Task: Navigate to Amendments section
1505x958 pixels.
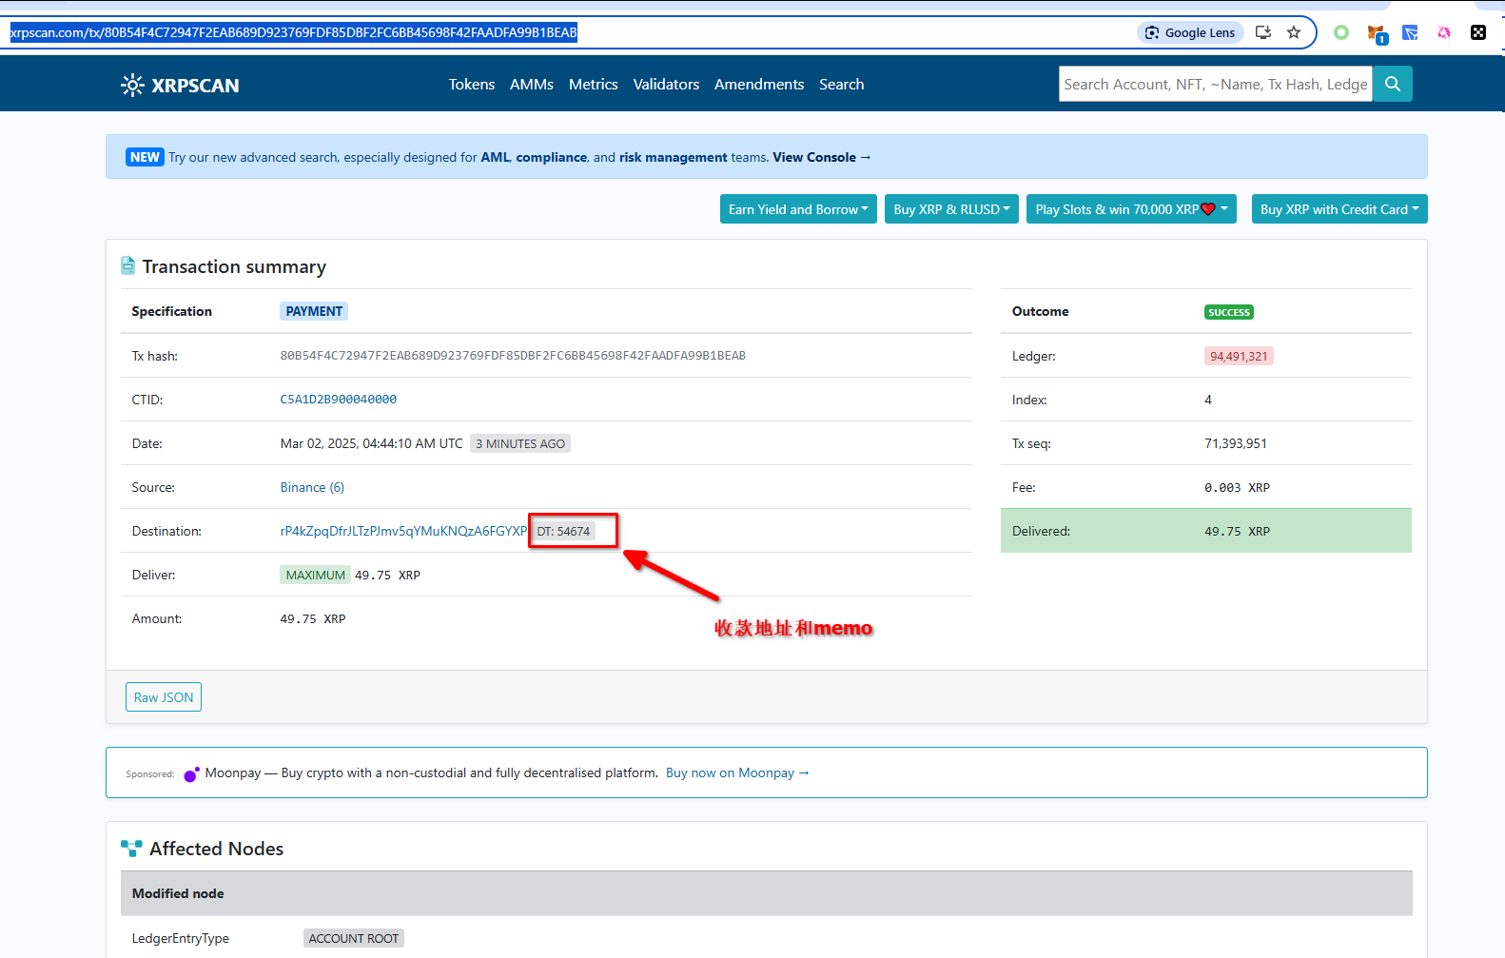Action: tap(758, 85)
